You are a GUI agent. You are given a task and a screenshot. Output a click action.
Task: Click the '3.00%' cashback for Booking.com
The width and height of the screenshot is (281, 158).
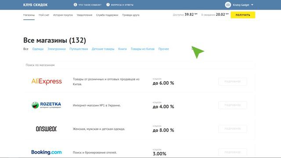click(159, 154)
